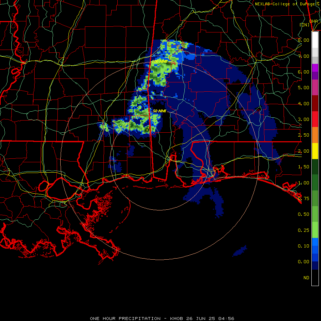This screenshot has width=321, height=321.
Task: Click the 8.00 legend value
Action: click(x=304, y=40)
